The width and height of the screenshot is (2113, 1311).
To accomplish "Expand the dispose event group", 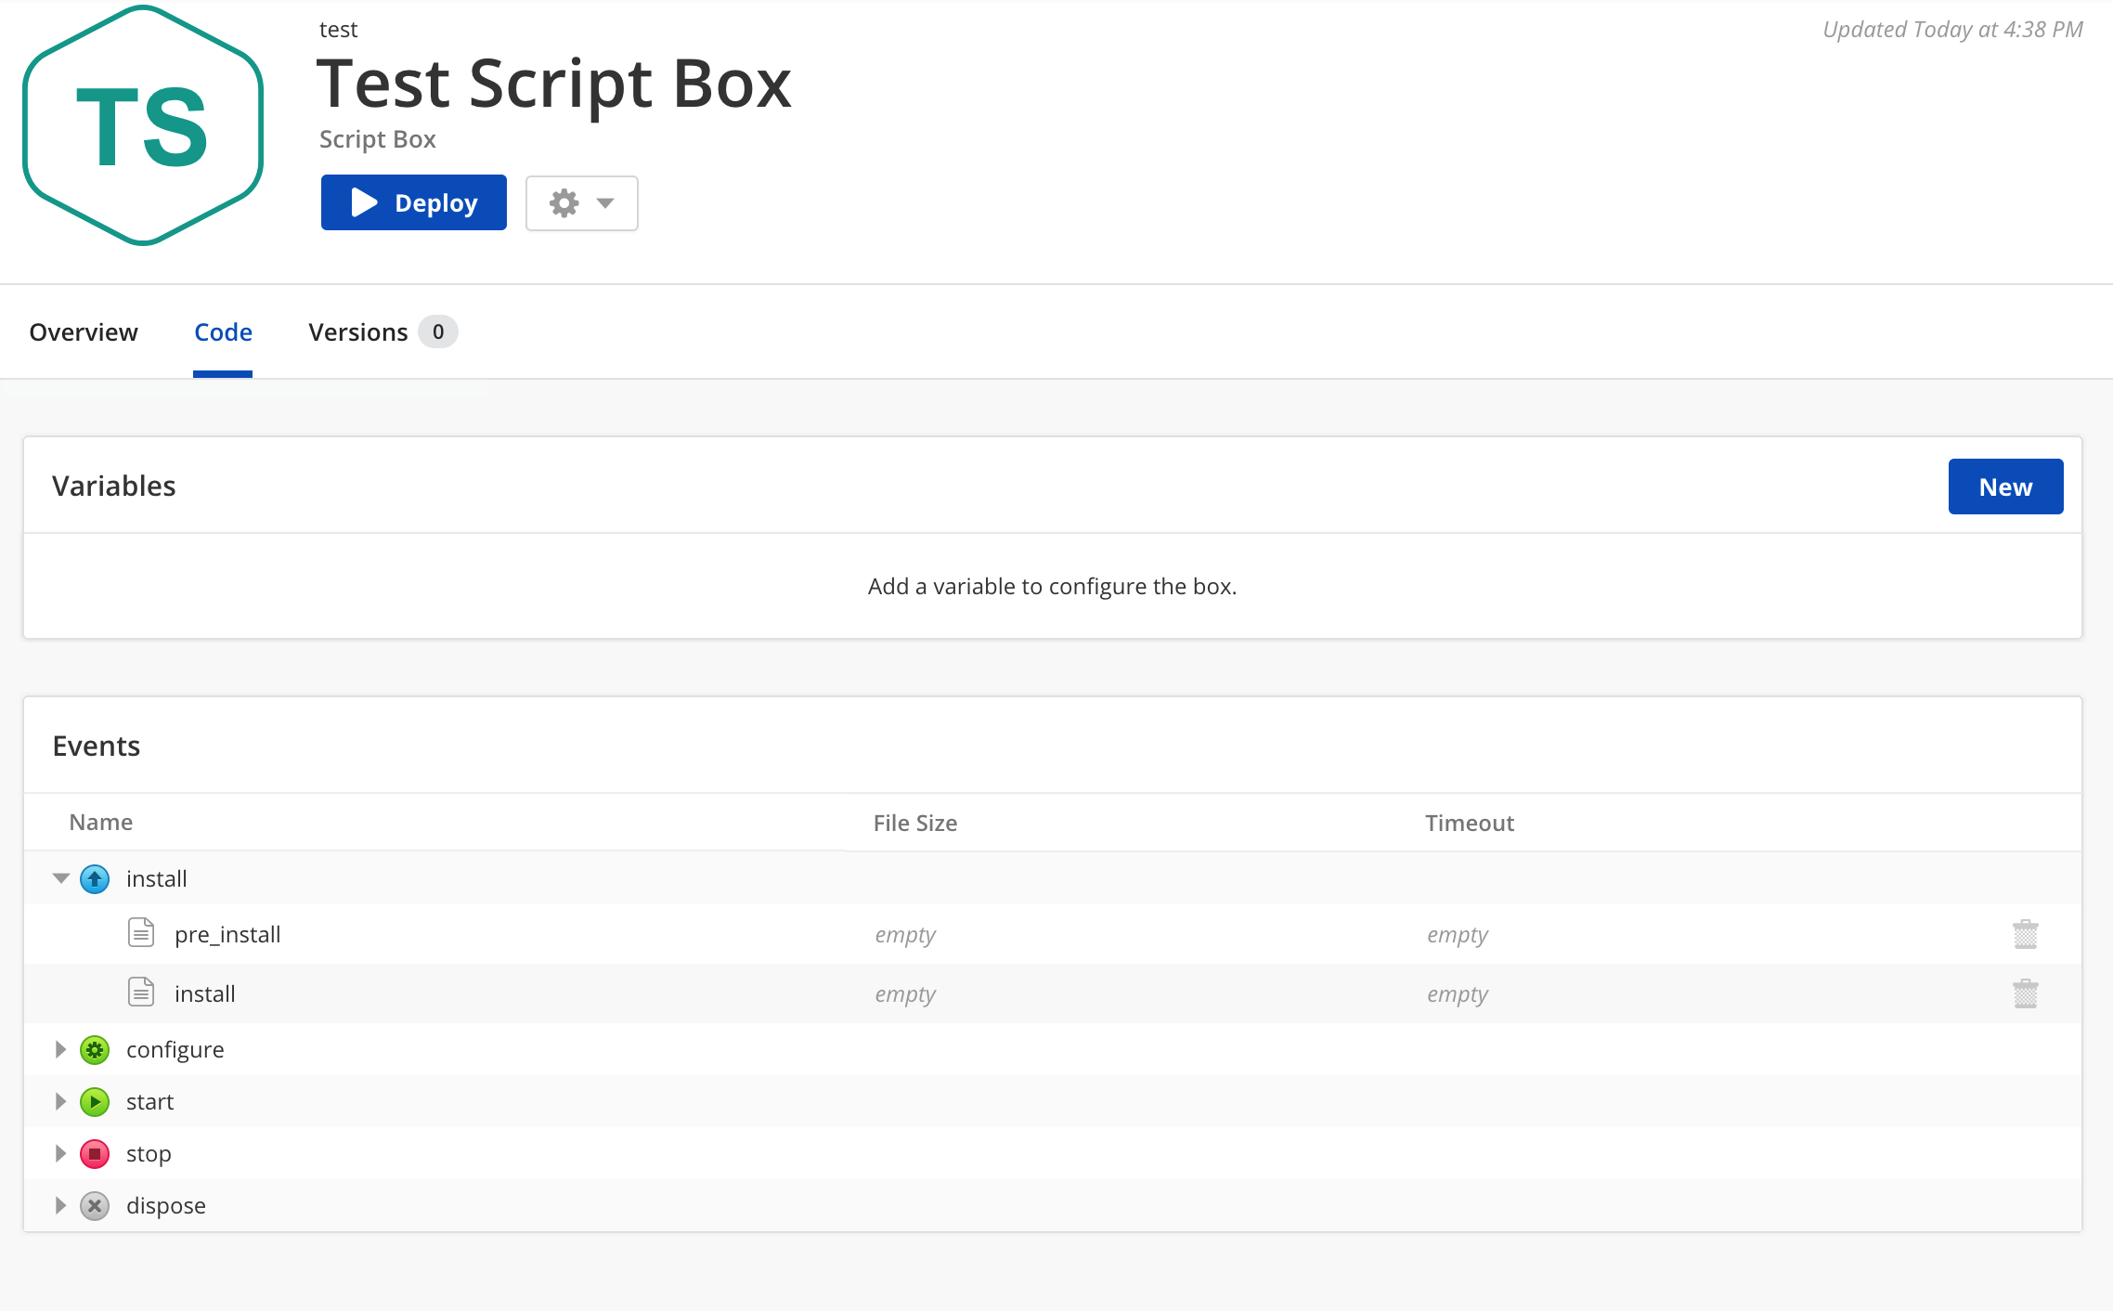I will click(61, 1205).
